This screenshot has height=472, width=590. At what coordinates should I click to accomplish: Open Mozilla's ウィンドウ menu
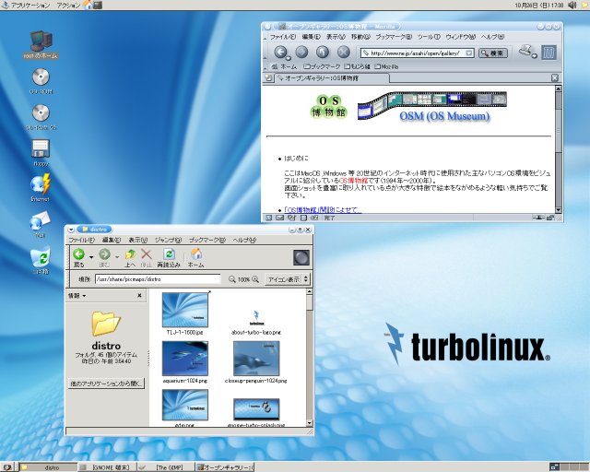tap(461, 37)
